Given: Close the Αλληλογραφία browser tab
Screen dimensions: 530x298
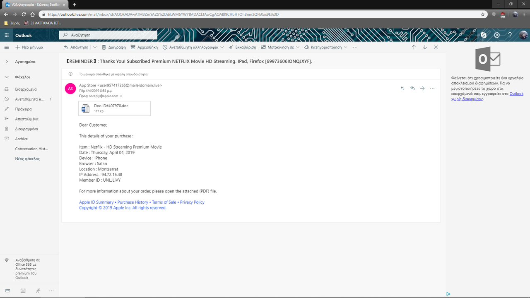Looking at the screenshot, I should (x=64, y=5).
